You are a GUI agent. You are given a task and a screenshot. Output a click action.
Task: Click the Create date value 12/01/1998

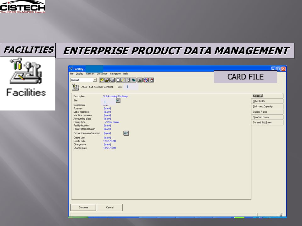click(109, 141)
